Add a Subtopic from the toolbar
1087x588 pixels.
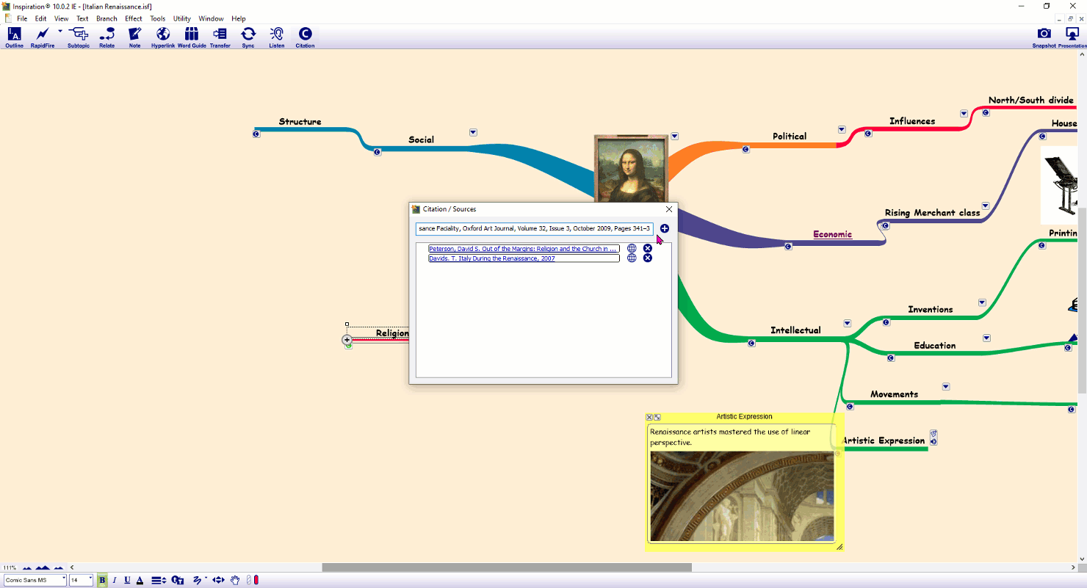point(79,37)
